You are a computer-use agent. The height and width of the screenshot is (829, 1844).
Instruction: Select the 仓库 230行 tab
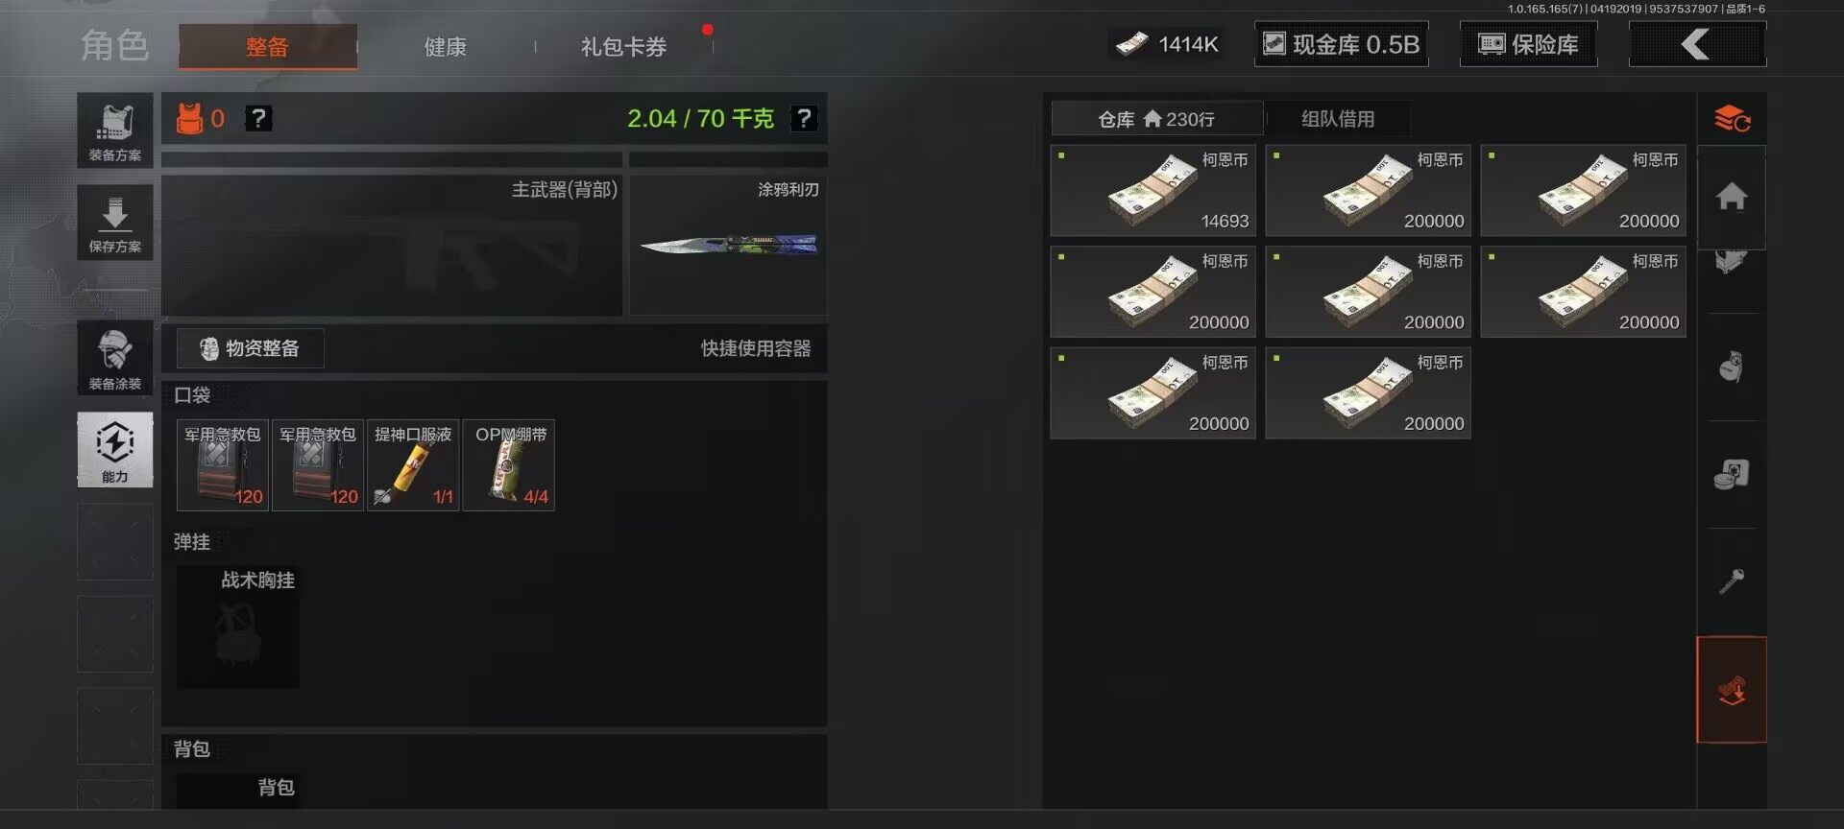[1157, 119]
